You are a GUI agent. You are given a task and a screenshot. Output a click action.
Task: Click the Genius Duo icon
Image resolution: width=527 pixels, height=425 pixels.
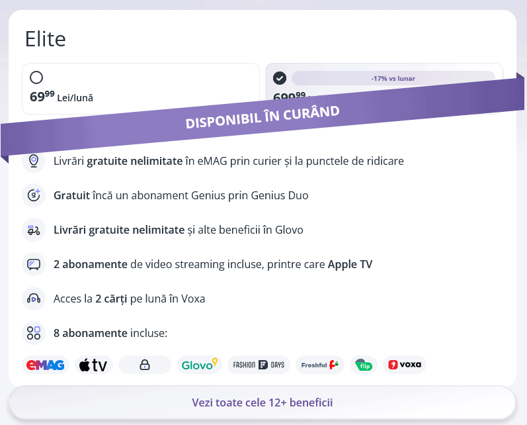point(34,195)
